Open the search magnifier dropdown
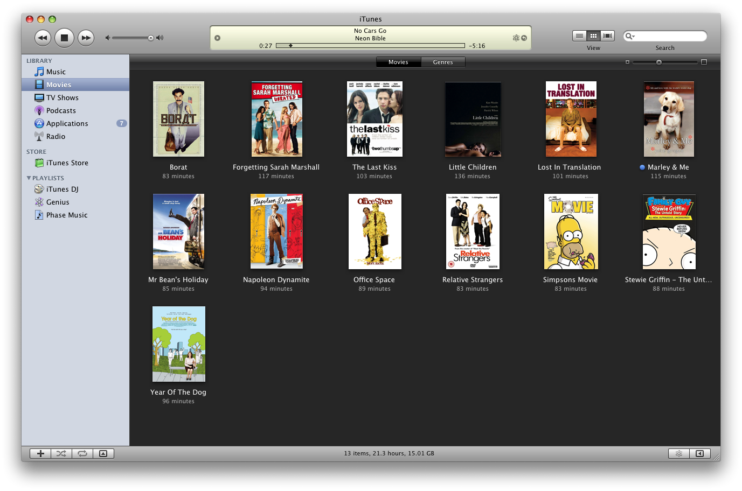The height and width of the screenshot is (491, 742). pos(630,36)
